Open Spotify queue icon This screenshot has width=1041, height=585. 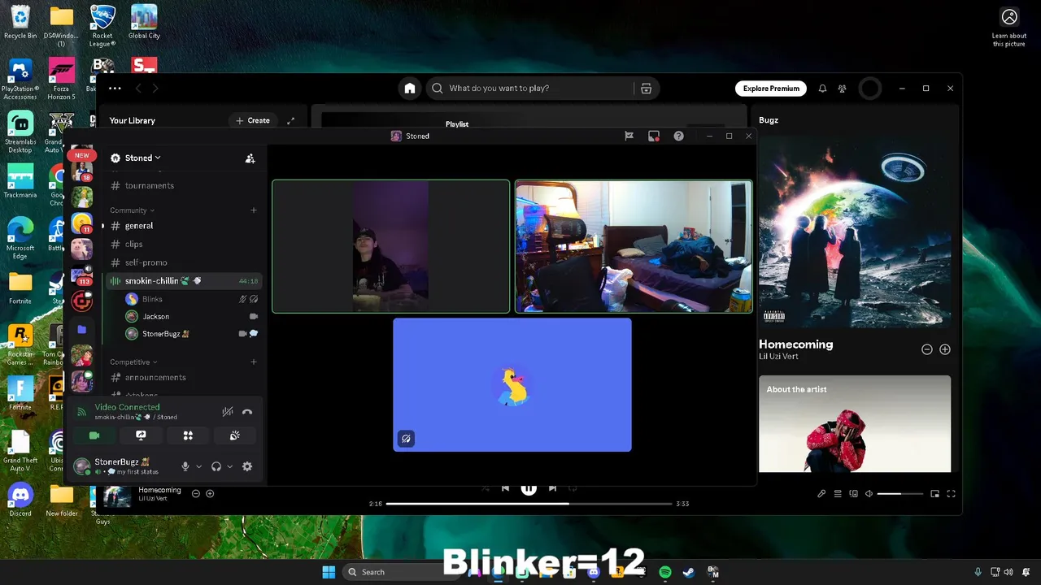coord(838,494)
